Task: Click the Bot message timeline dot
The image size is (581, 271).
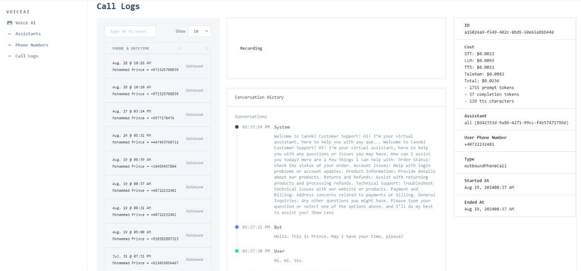Action: 237,227
